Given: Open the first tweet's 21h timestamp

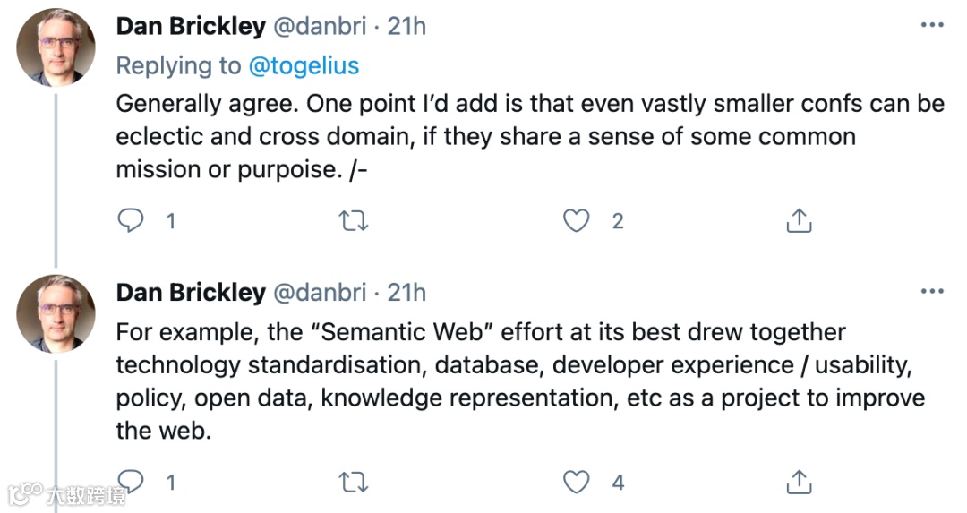Looking at the screenshot, I should [x=406, y=27].
